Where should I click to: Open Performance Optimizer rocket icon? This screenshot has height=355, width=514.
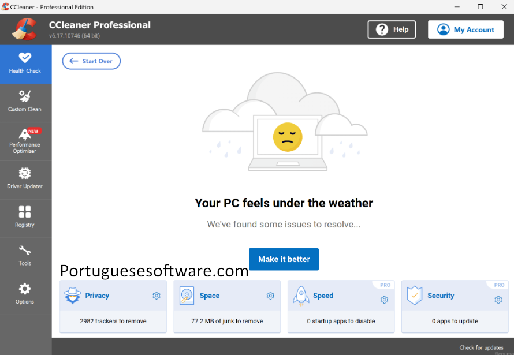pos(24,134)
